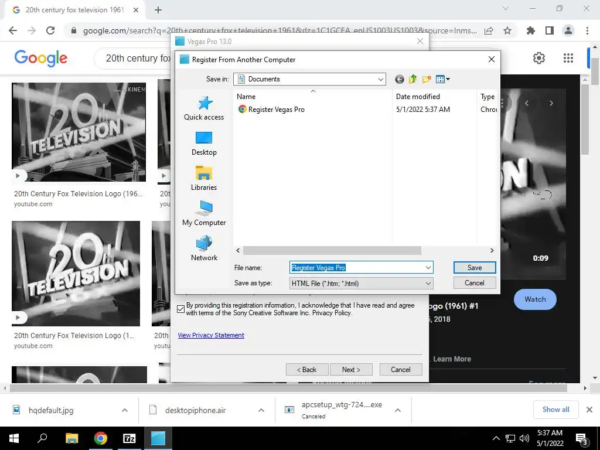Click Show all downloads
This screenshot has width=600, height=450.
(x=555, y=410)
